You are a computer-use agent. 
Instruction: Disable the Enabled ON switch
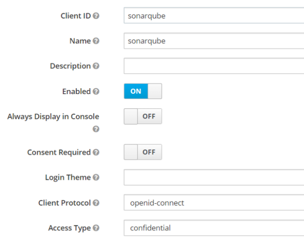[x=143, y=91]
